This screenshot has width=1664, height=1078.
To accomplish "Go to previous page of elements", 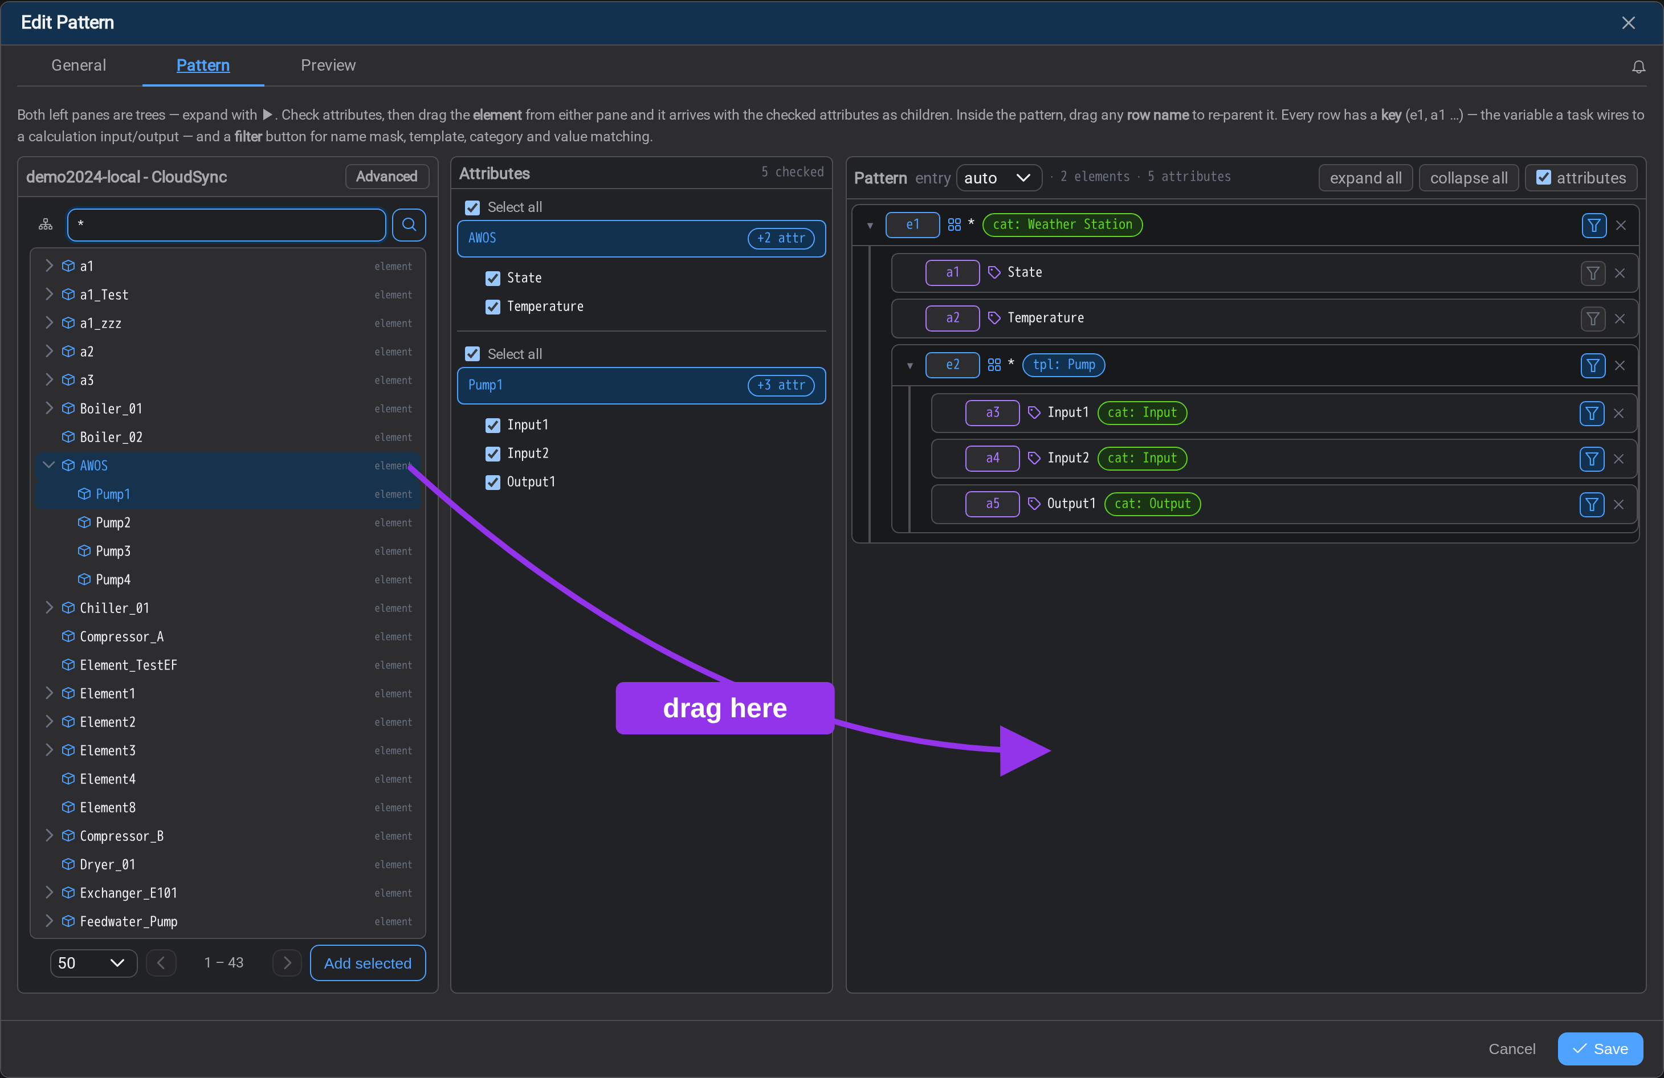I will [161, 963].
